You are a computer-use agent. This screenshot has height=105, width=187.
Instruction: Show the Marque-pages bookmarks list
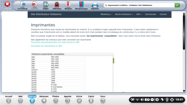[x=81, y=5]
